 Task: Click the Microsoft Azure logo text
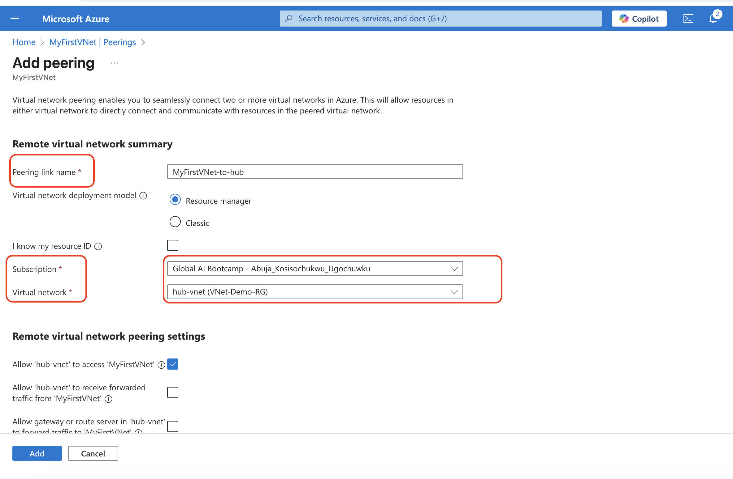76,19
